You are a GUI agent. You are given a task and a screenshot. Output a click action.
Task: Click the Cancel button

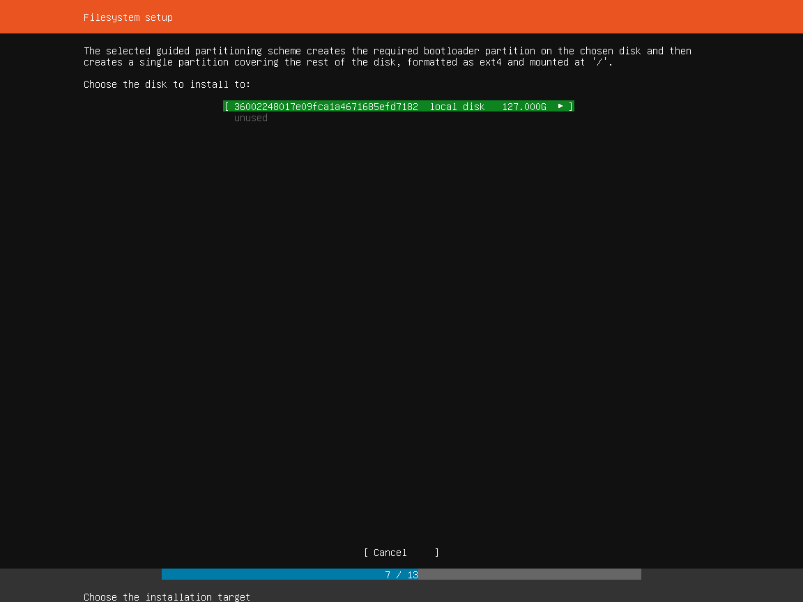(x=401, y=553)
